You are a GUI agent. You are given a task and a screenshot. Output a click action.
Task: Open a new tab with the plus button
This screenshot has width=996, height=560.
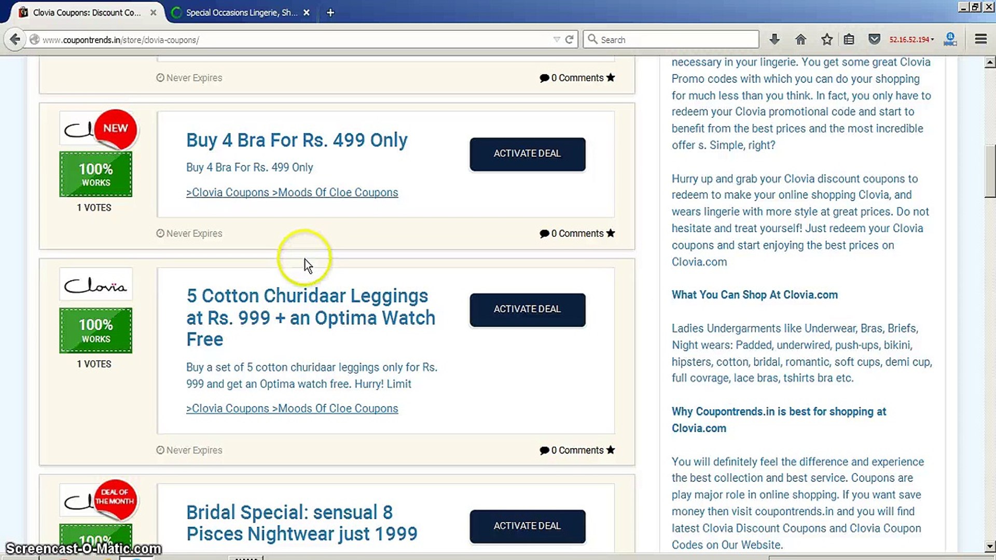click(330, 12)
